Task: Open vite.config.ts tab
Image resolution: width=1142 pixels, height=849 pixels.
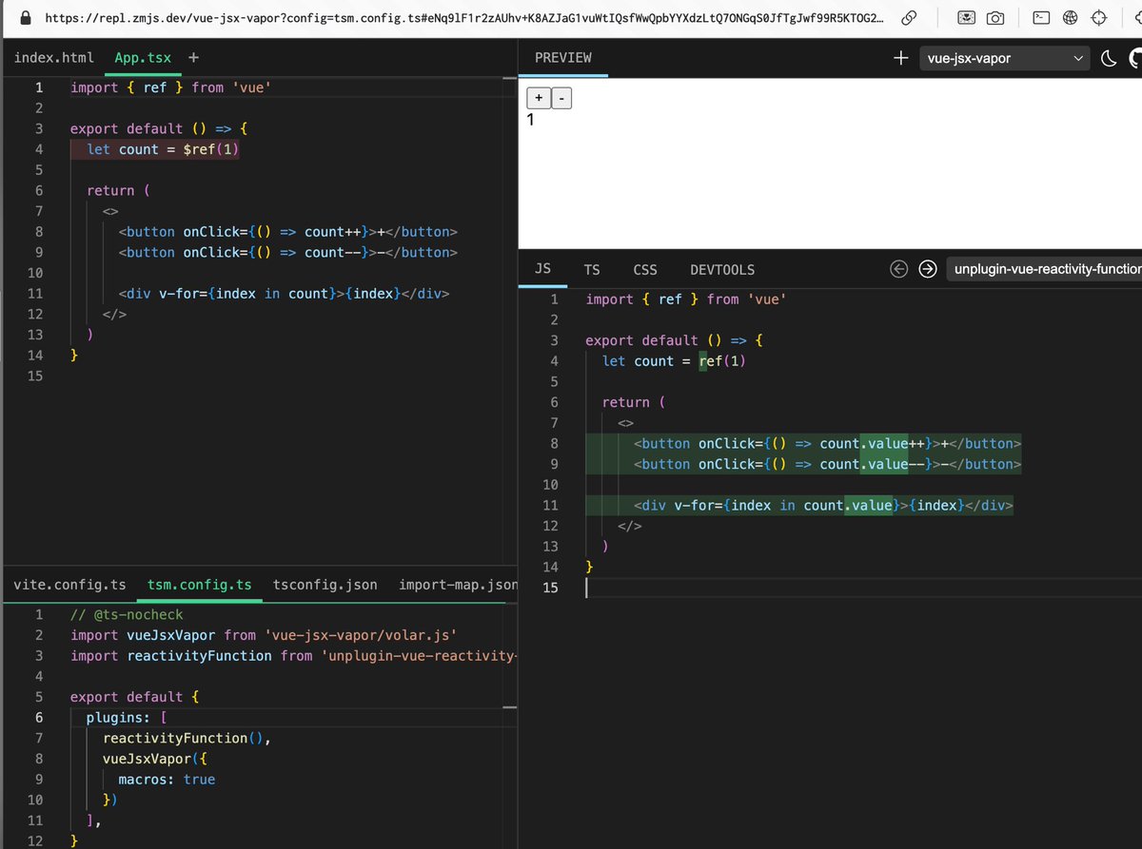Action: (69, 584)
